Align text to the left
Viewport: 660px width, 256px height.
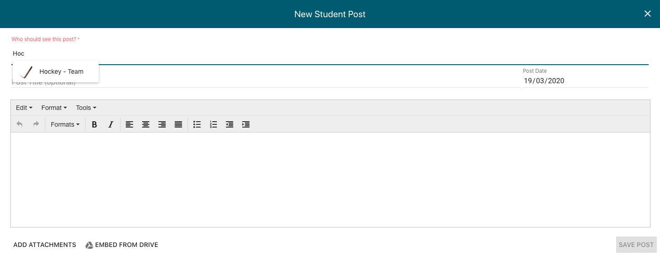(x=130, y=124)
